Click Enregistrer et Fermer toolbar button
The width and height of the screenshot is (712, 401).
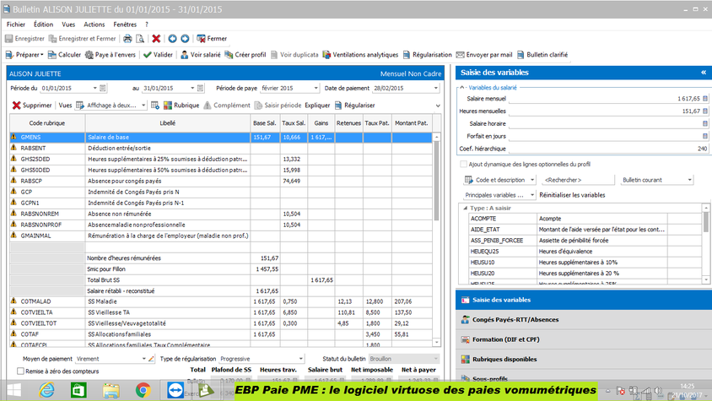(x=82, y=39)
